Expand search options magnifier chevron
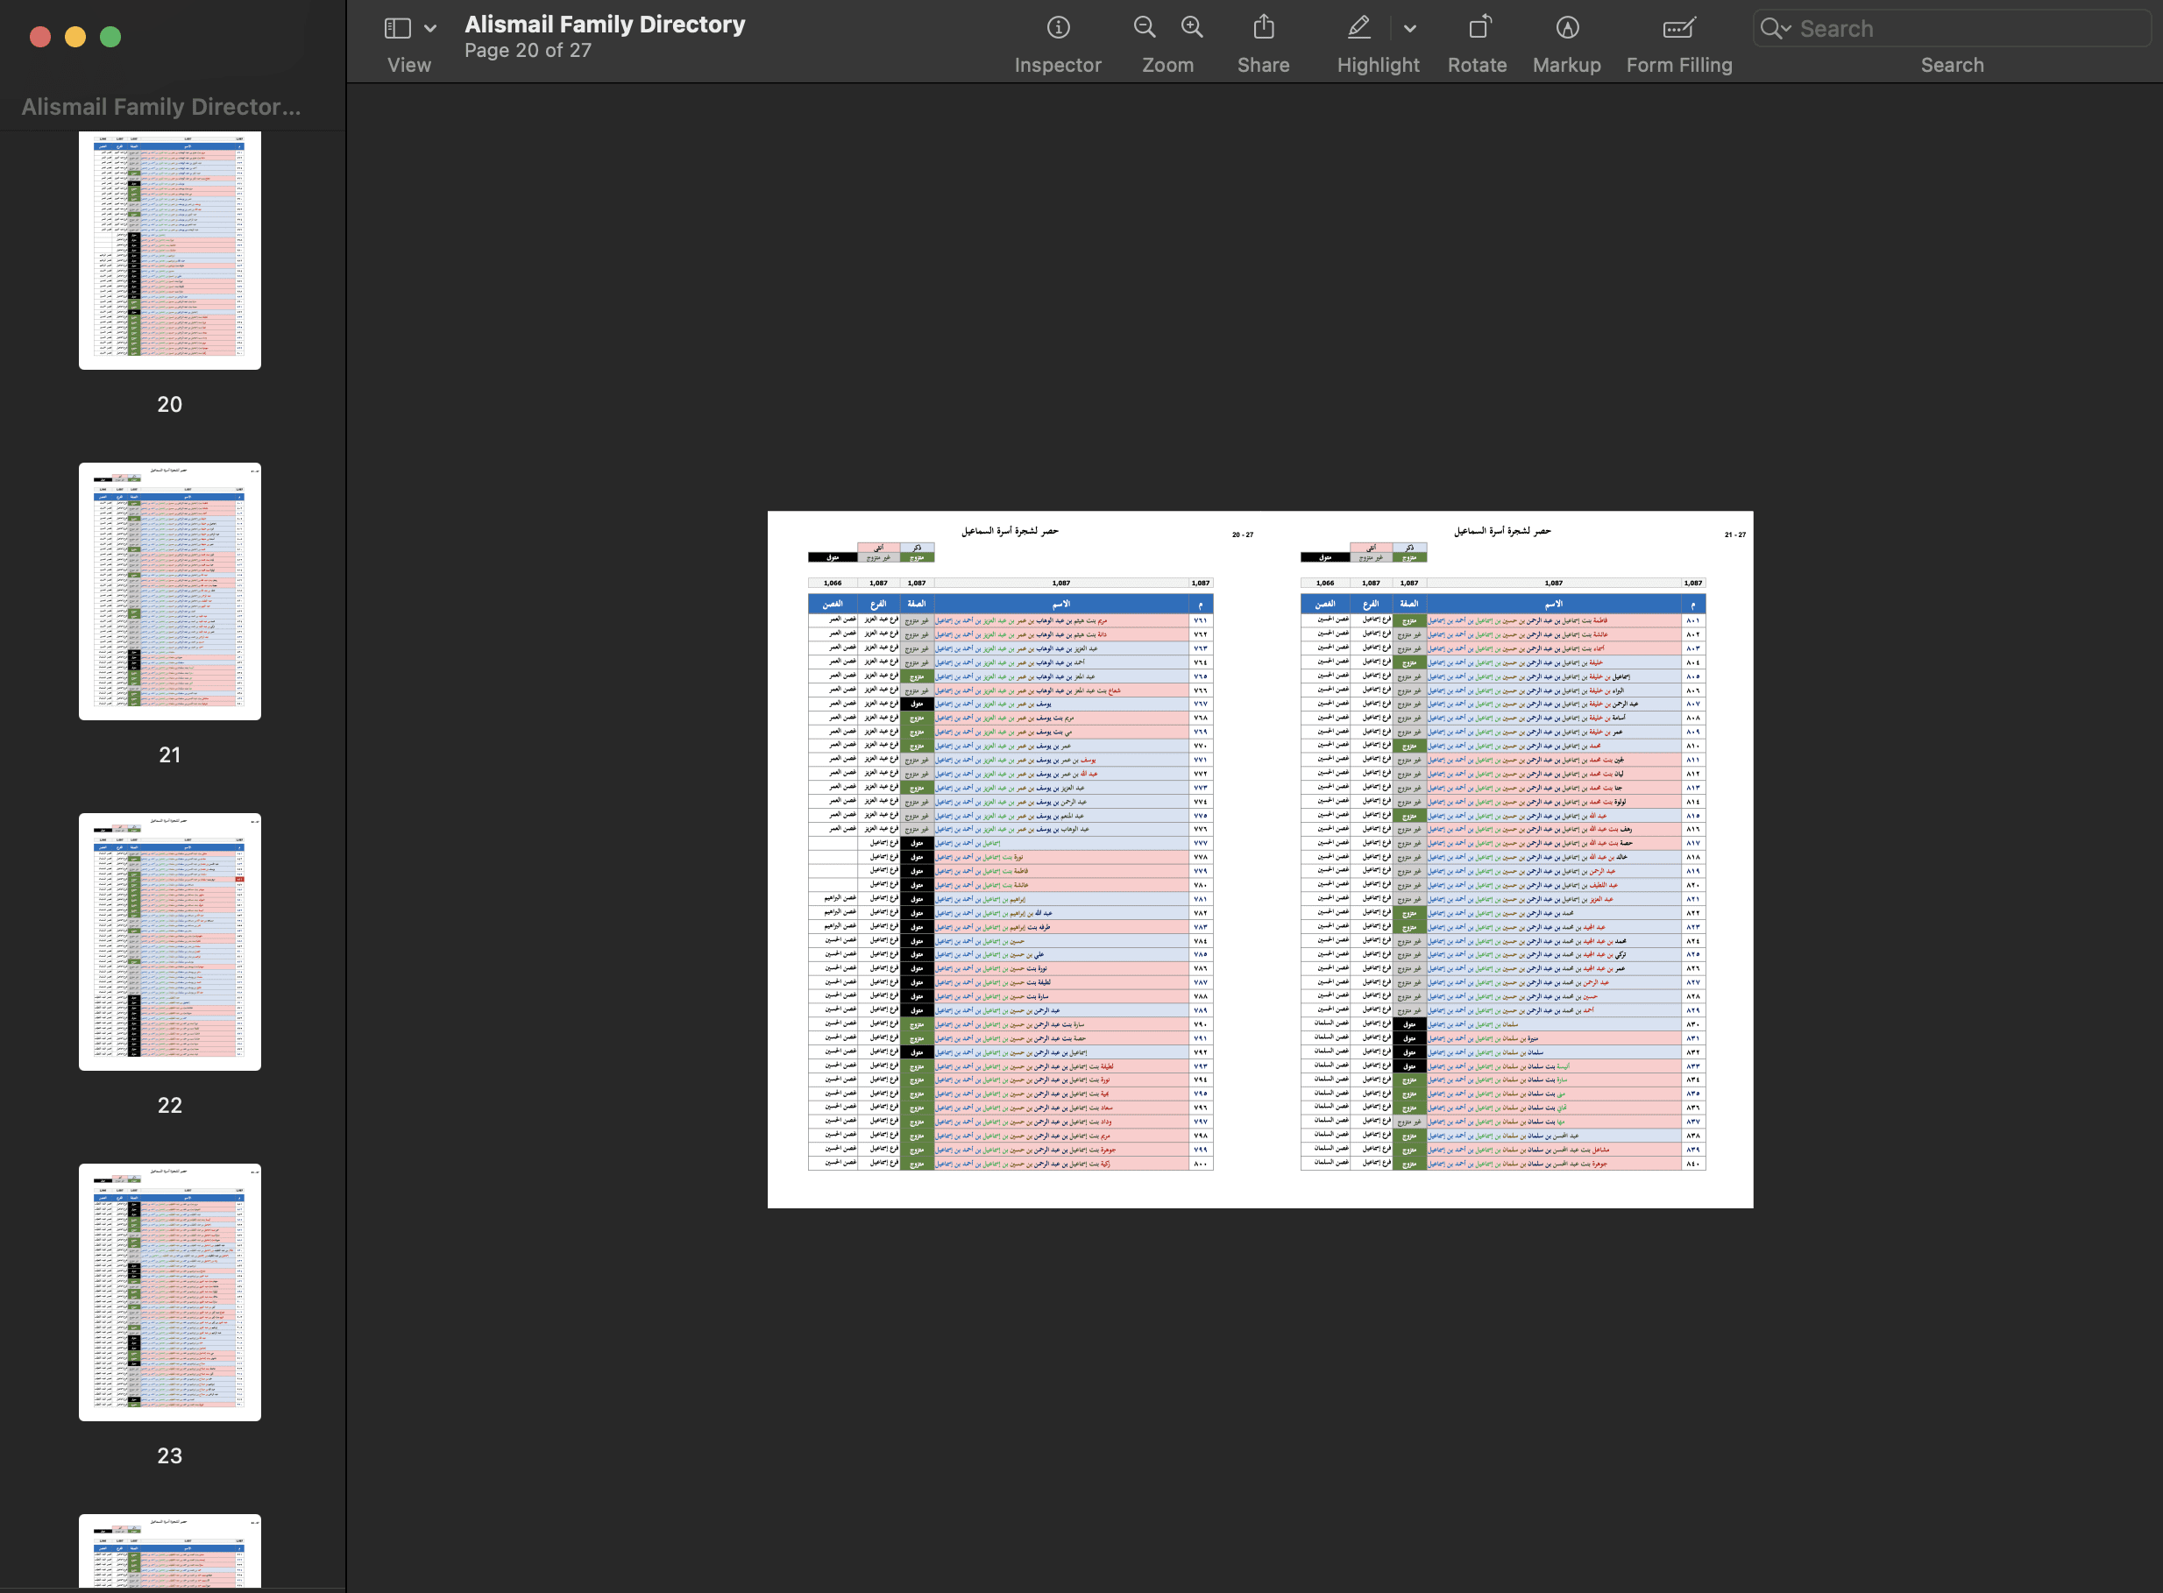 [x=1776, y=29]
